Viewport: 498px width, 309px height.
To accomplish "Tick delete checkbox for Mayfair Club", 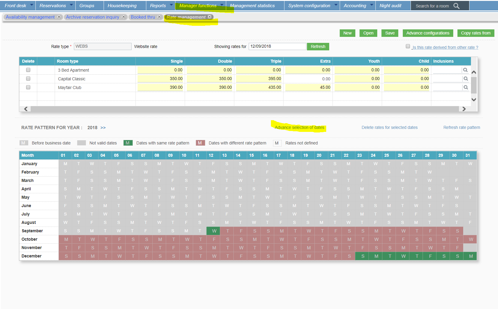I will pos(28,87).
